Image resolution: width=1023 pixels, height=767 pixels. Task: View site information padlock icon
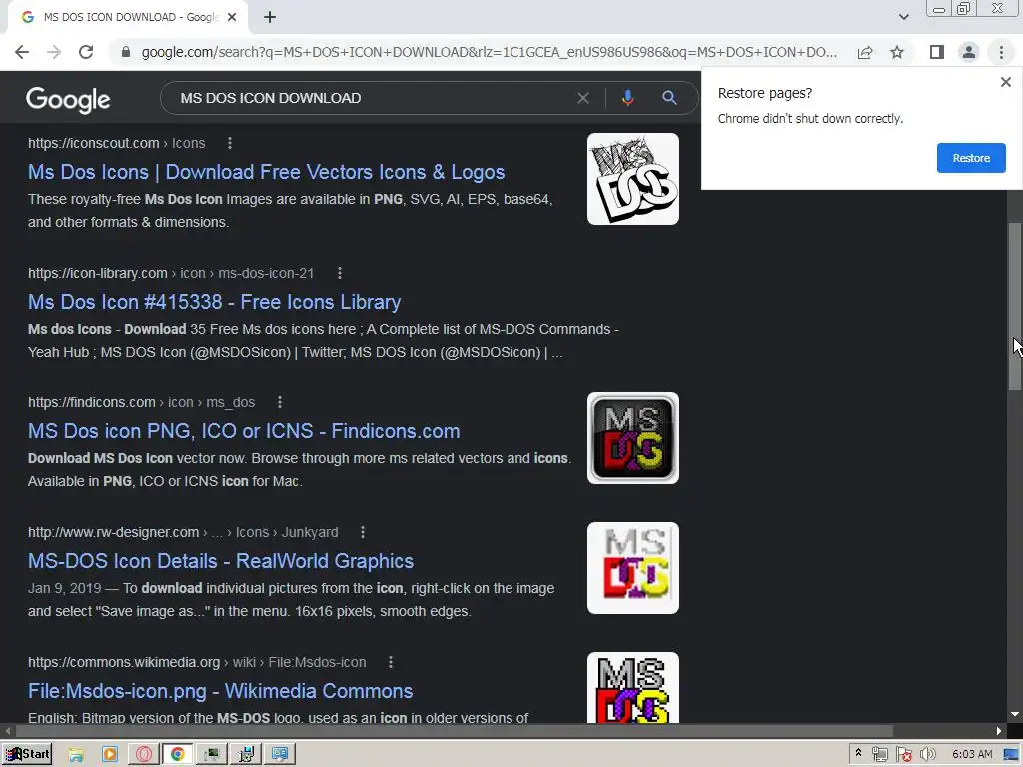coord(126,52)
